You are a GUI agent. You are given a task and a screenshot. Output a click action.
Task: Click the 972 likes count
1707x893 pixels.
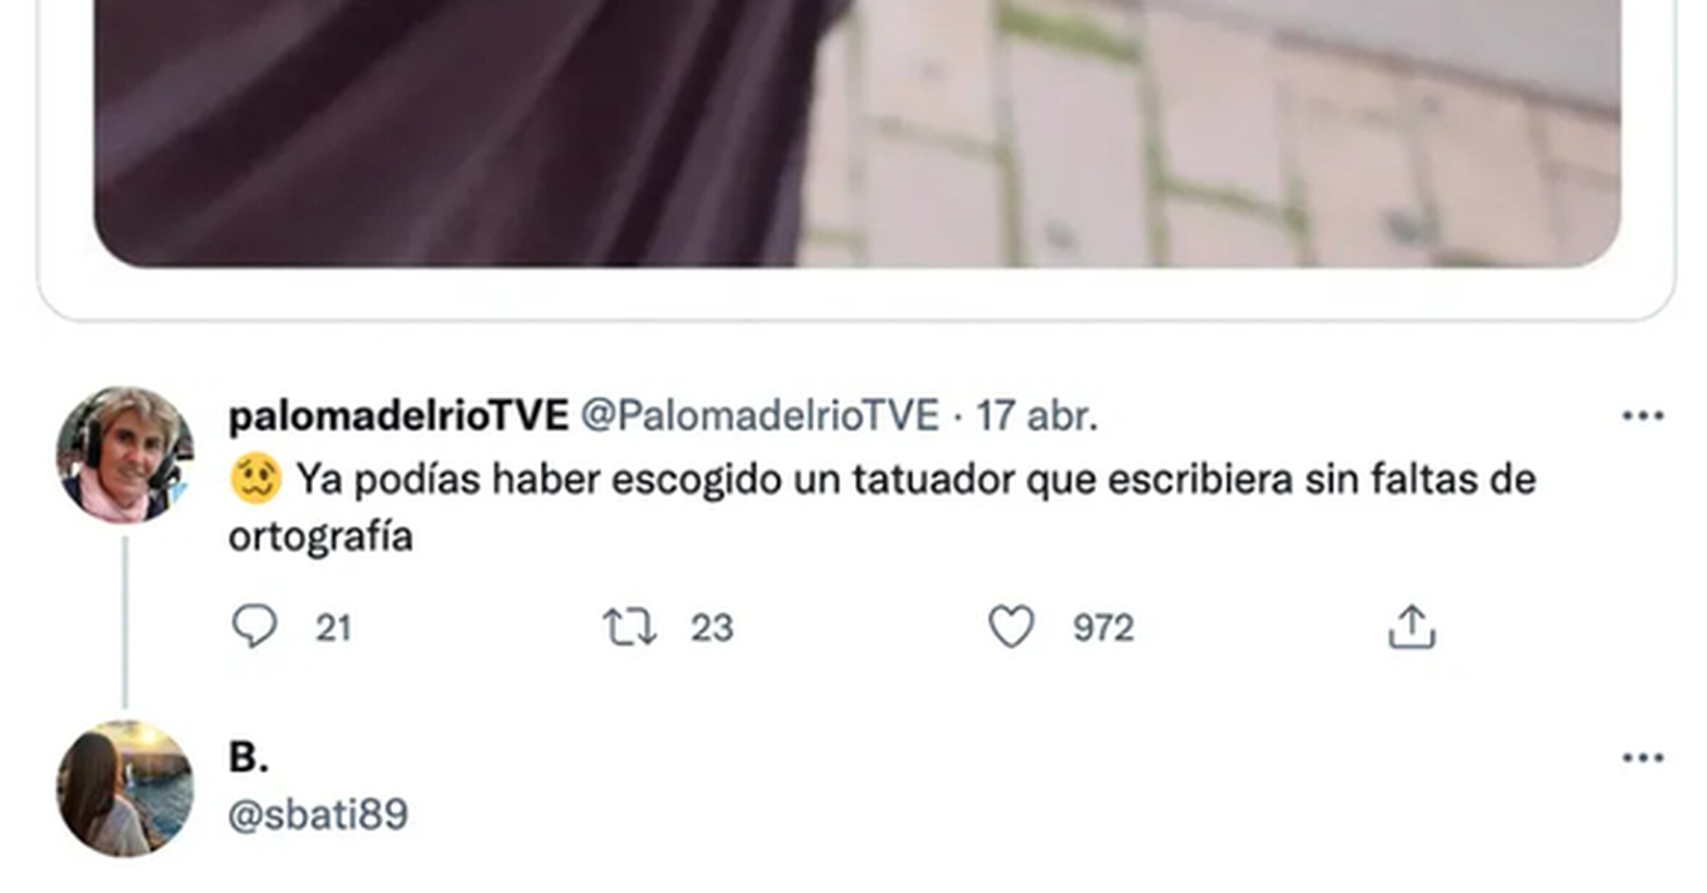(x=1103, y=628)
